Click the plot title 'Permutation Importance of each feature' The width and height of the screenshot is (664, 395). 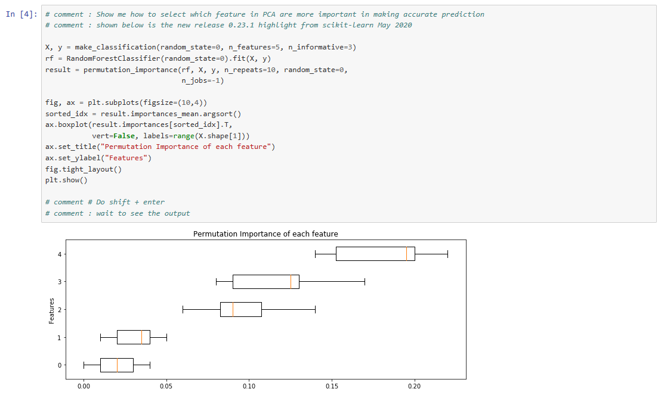pyautogui.click(x=265, y=234)
